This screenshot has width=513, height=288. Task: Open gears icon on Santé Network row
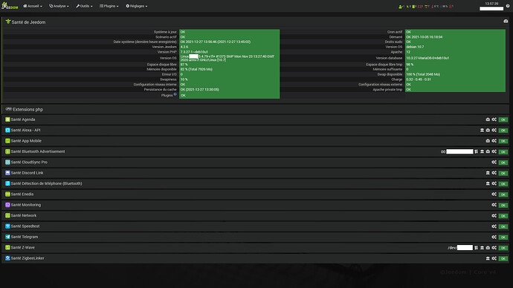coord(494,215)
